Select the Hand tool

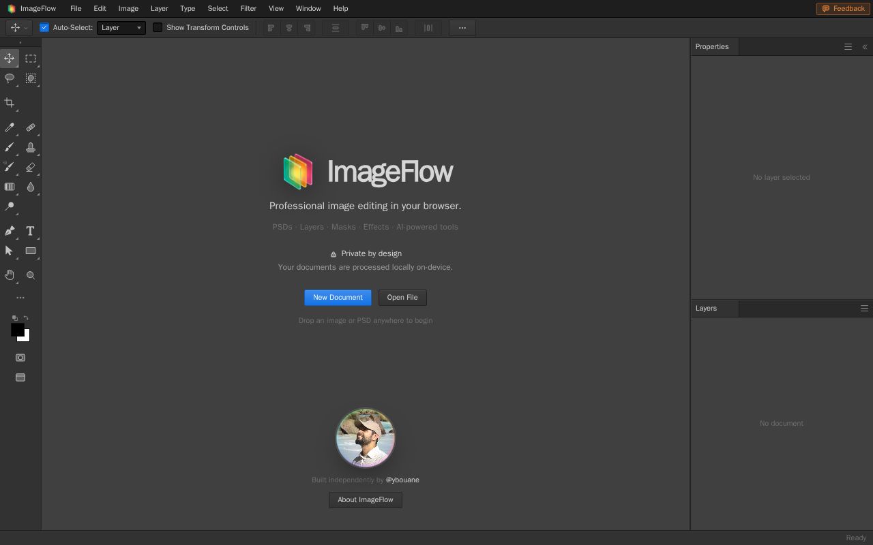(x=10, y=275)
